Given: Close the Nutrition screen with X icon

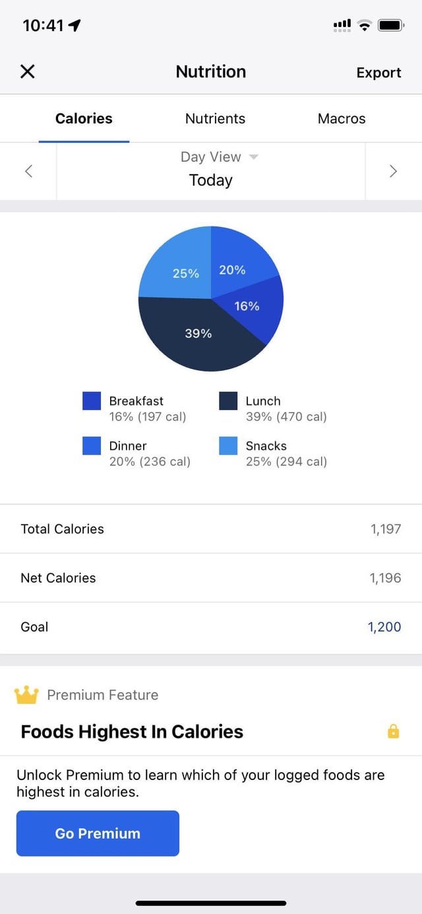Looking at the screenshot, I should pos(28,72).
